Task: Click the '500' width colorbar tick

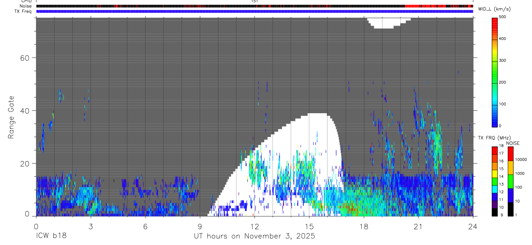Action: [503, 17]
